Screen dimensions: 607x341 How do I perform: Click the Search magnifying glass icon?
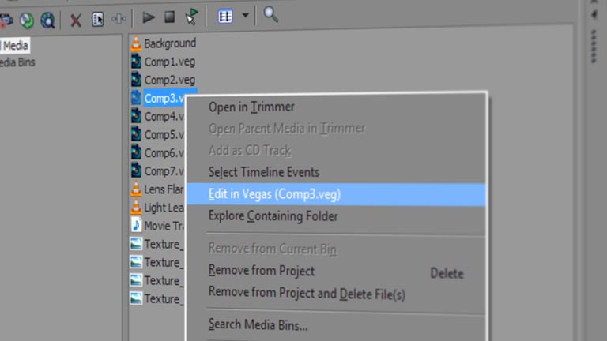270,15
